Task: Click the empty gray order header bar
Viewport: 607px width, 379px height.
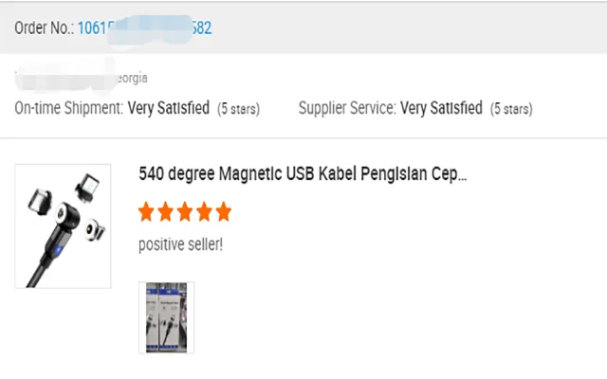Action: 408,27
